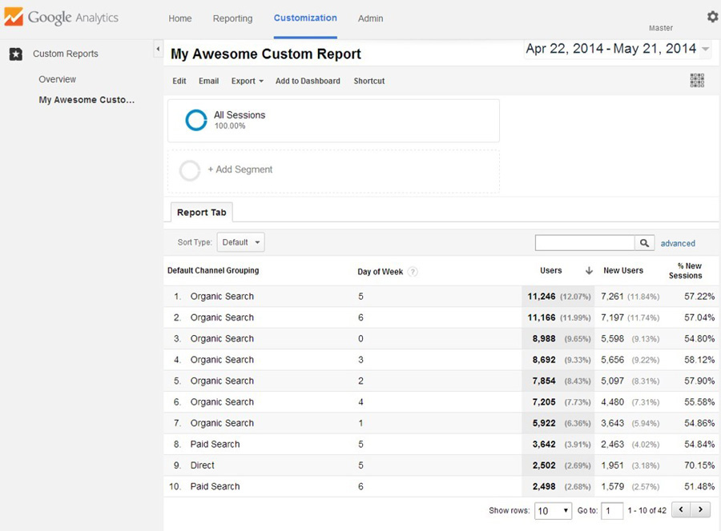Viewport: 721px width, 531px height.
Task: Click the advanced filter link
Action: (x=678, y=243)
